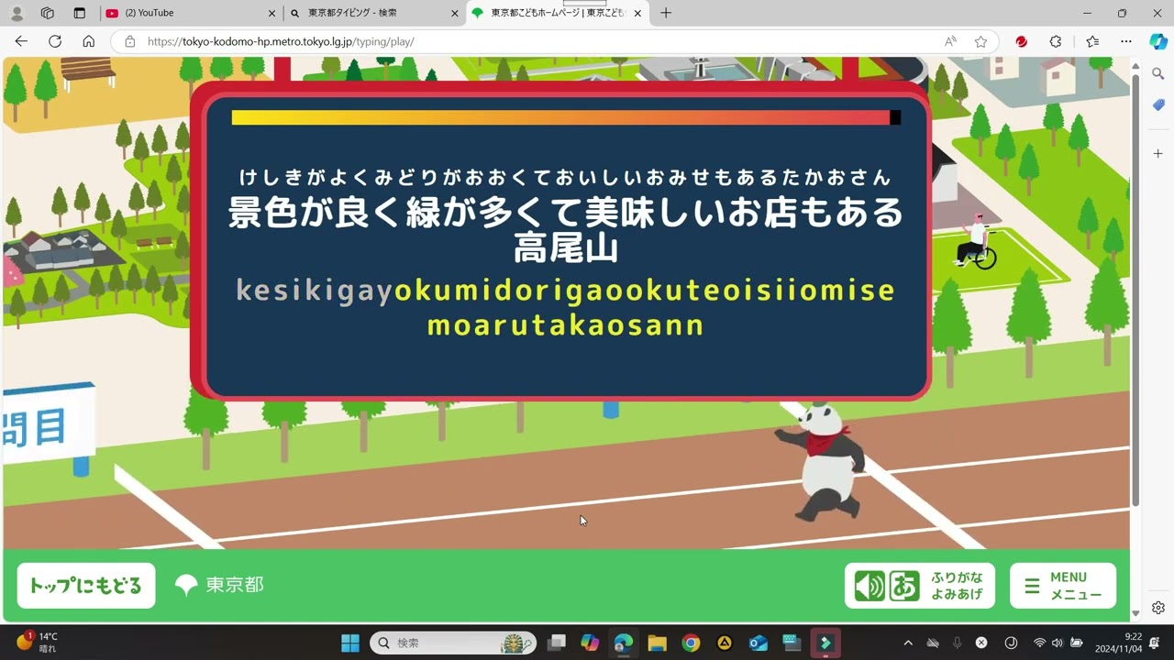This screenshot has height=660, width=1174.
Task: View site information lock icon
Action: click(x=129, y=41)
